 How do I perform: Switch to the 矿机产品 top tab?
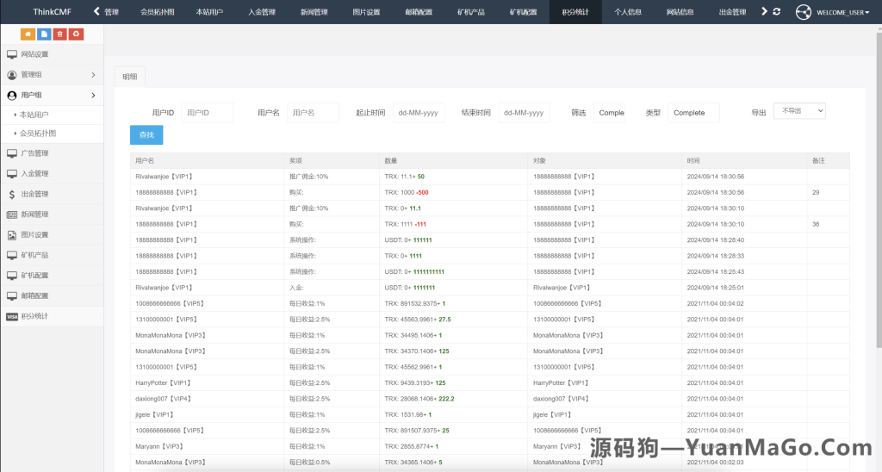click(x=471, y=12)
